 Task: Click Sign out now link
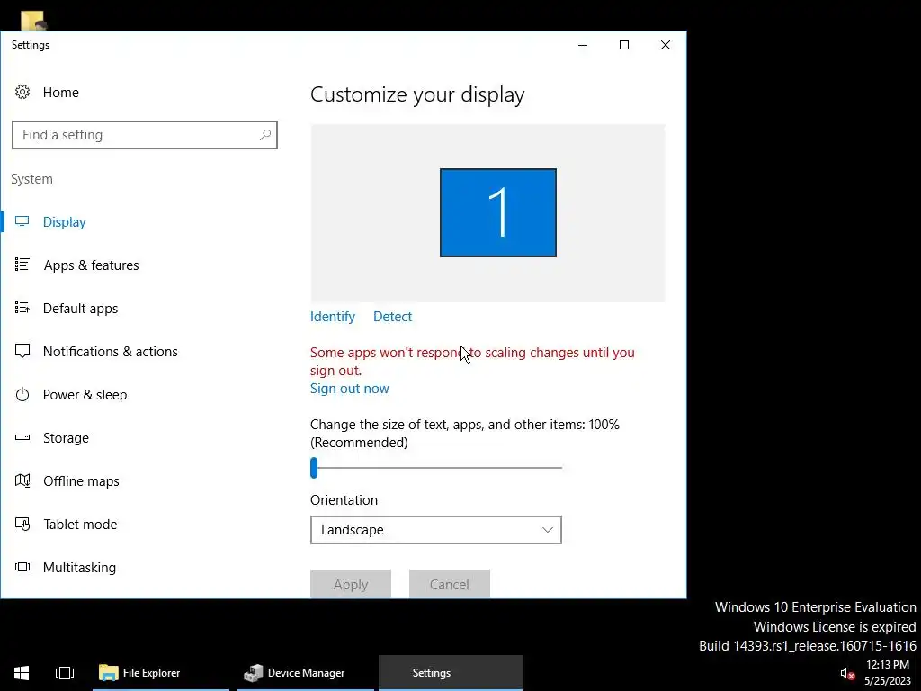[350, 389]
